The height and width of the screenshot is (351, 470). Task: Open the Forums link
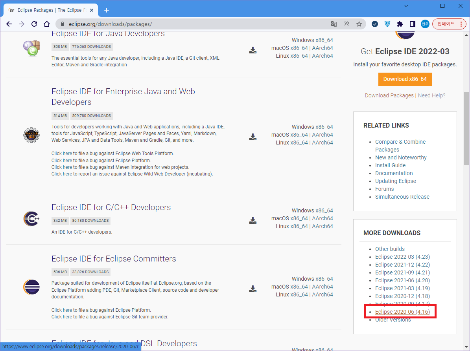(x=385, y=189)
